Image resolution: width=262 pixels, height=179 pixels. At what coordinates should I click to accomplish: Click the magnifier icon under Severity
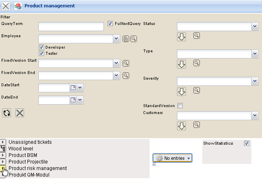(197, 90)
